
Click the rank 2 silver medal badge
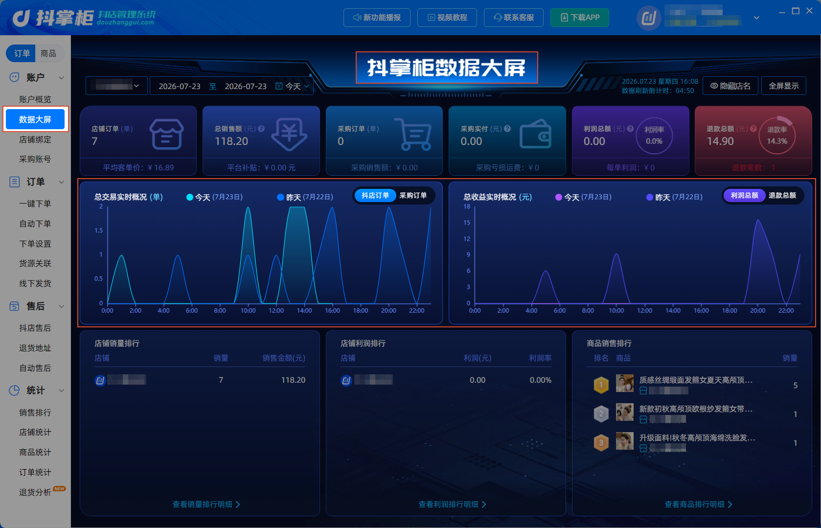click(x=601, y=414)
